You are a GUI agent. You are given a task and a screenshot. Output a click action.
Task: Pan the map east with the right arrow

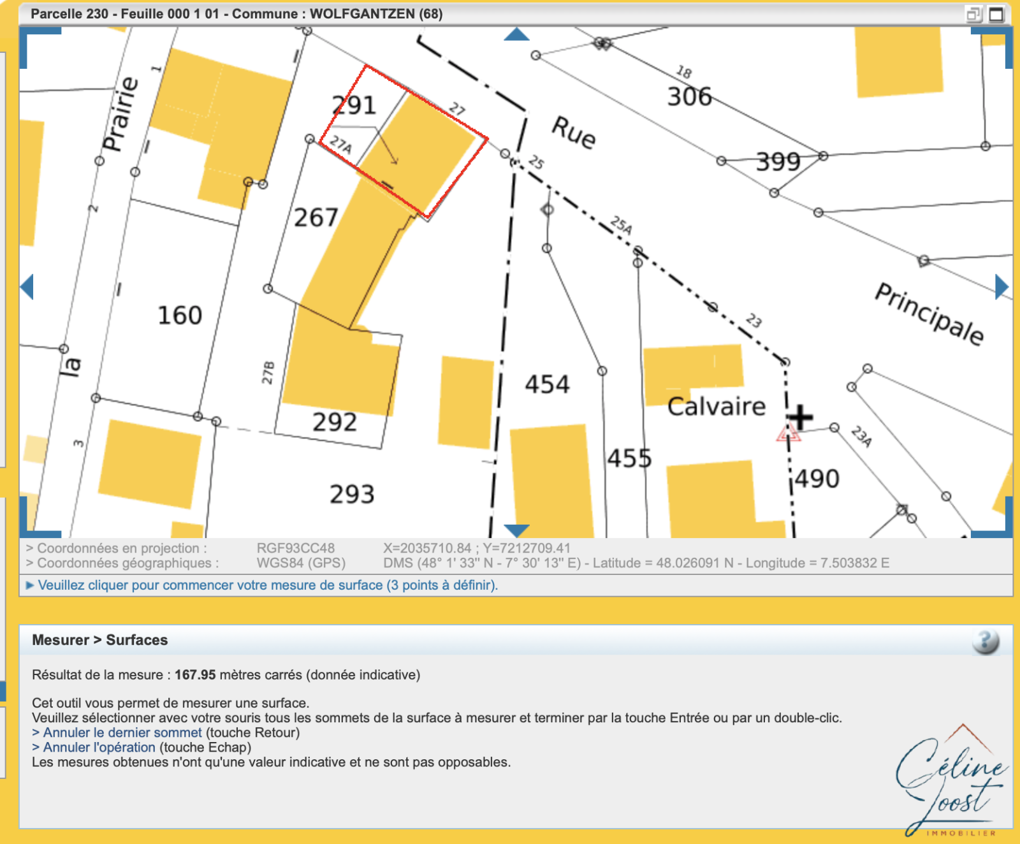pos(1002,287)
